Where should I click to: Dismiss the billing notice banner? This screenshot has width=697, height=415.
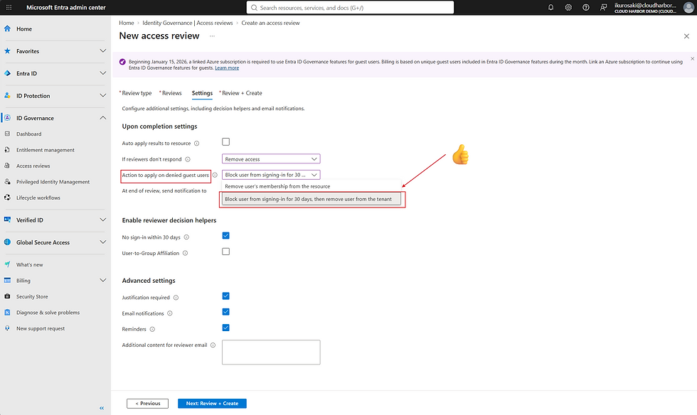click(x=692, y=59)
